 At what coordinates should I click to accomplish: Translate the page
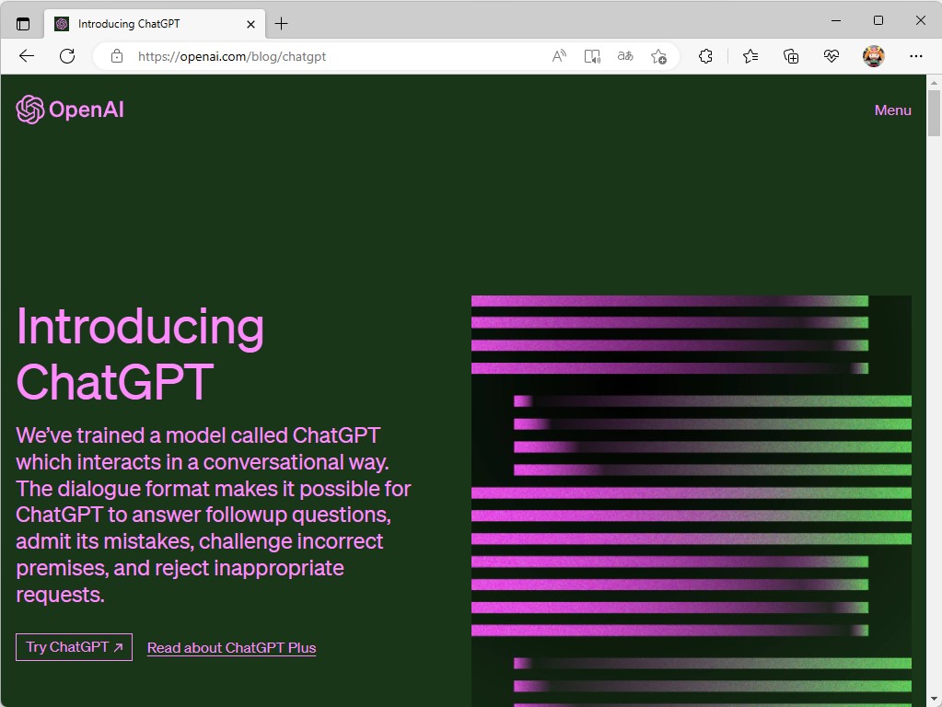(x=624, y=56)
